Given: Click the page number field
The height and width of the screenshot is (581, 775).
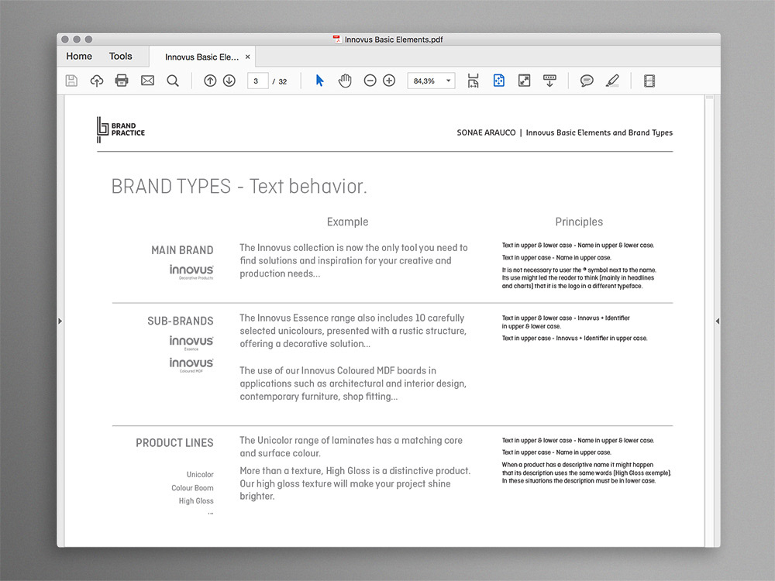Looking at the screenshot, I should [257, 81].
